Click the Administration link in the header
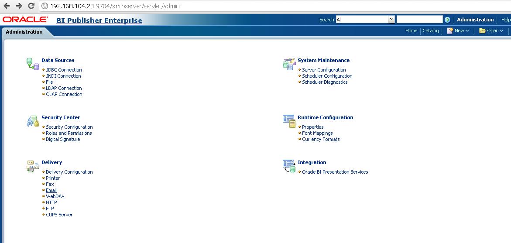The image size is (511, 243). pos(475,20)
